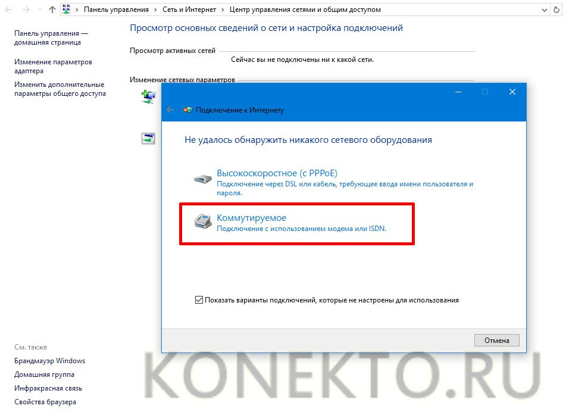Choose Высокоскоростное (с PPPoE) connection

pyautogui.click(x=277, y=173)
